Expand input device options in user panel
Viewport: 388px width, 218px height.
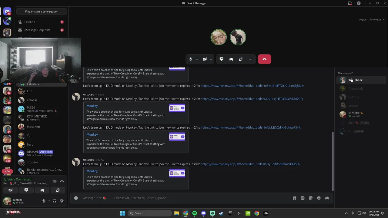49,201
